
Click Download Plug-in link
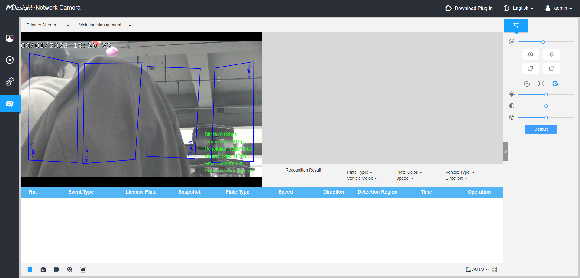pos(469,8)
